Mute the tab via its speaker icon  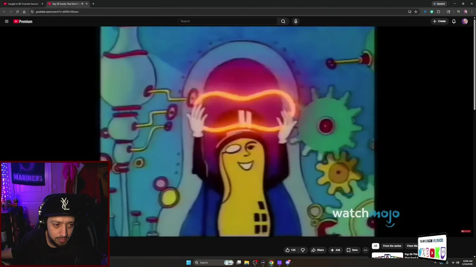(x=82, y=4)
